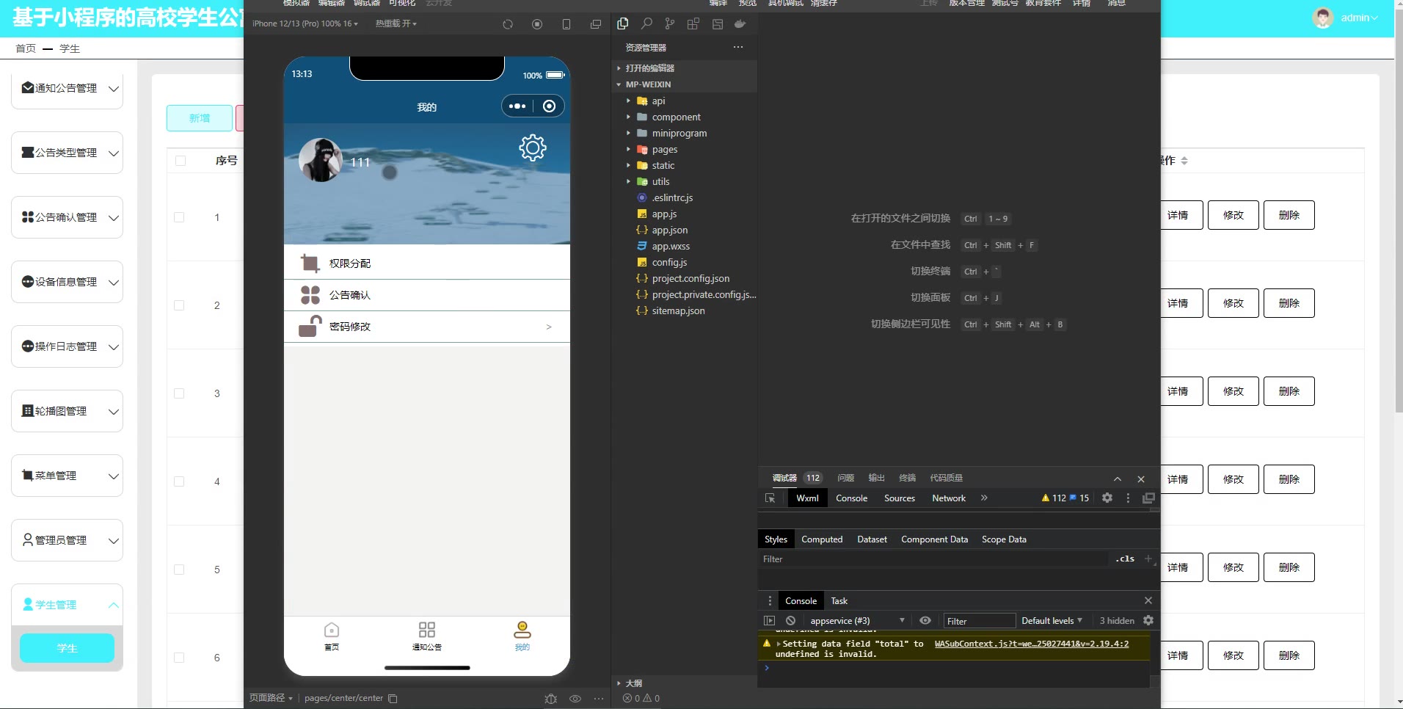Expand 设备信息管理 sidebar menu
The height and width of the screenshot is (709, 1403).
click(x=67, y=282)
